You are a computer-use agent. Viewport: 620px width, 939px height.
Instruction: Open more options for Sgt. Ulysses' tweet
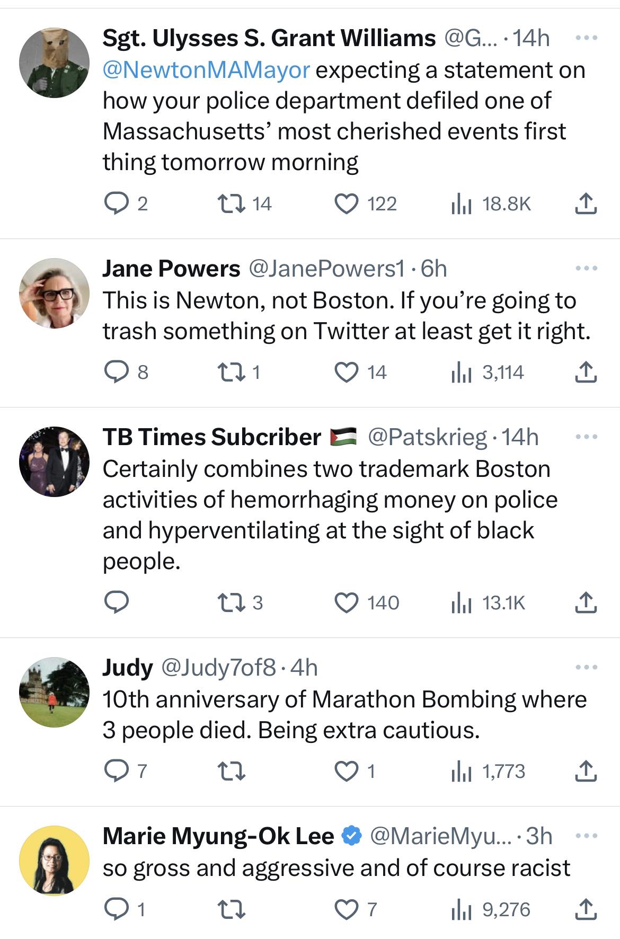586,38
